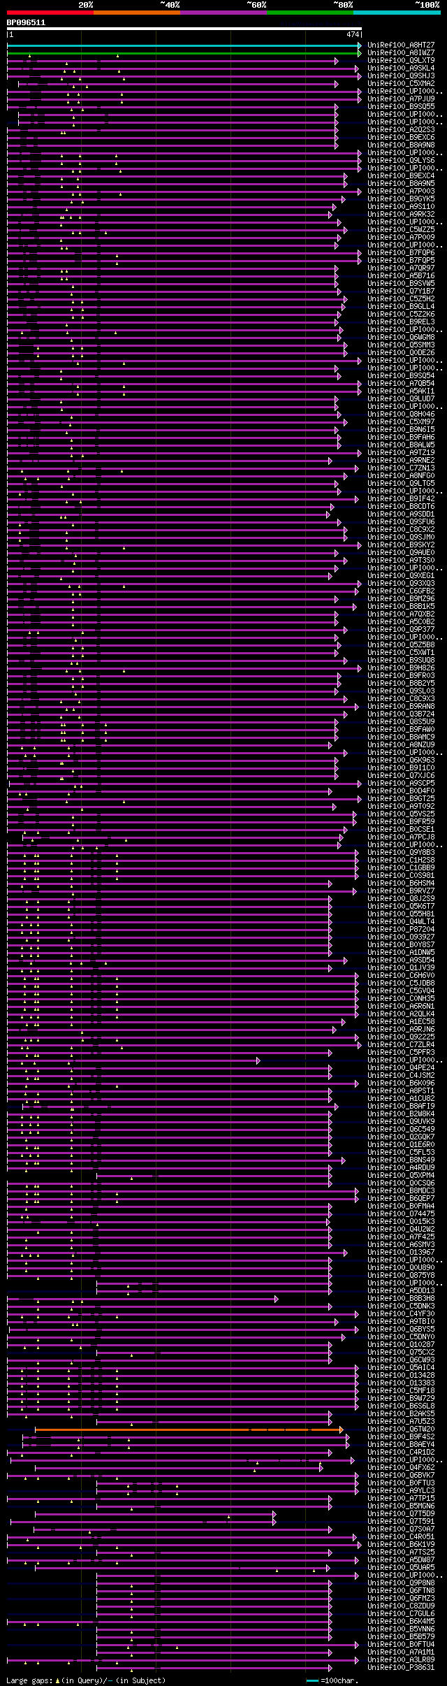Screen dimensions: 447x1686
Task: Open hit UniRef100_C5WZZ5
Action: [x=401, y=230]
